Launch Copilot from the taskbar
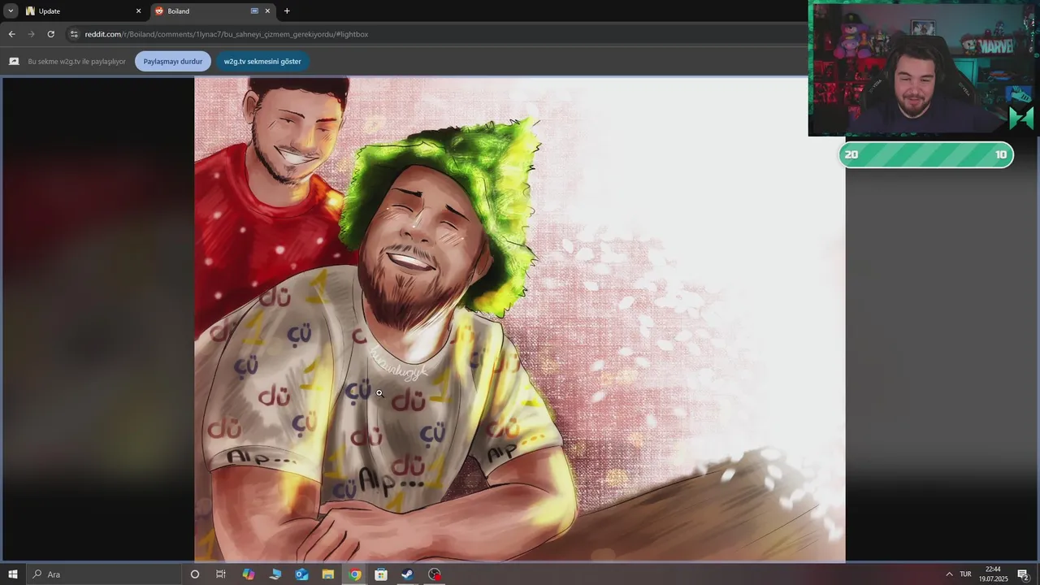 (248, 574)
